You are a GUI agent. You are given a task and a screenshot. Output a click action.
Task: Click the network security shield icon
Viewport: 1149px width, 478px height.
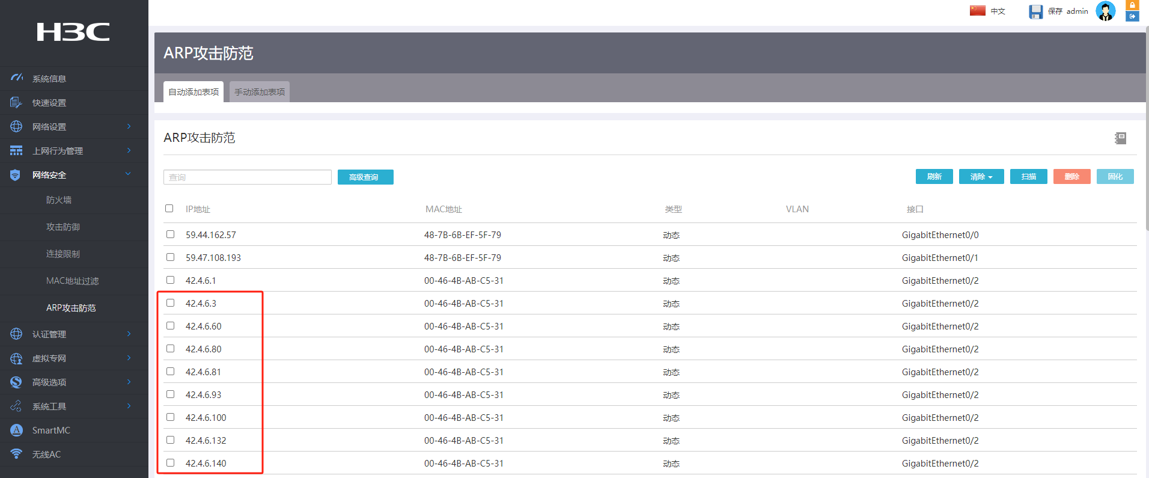[16, 175]
